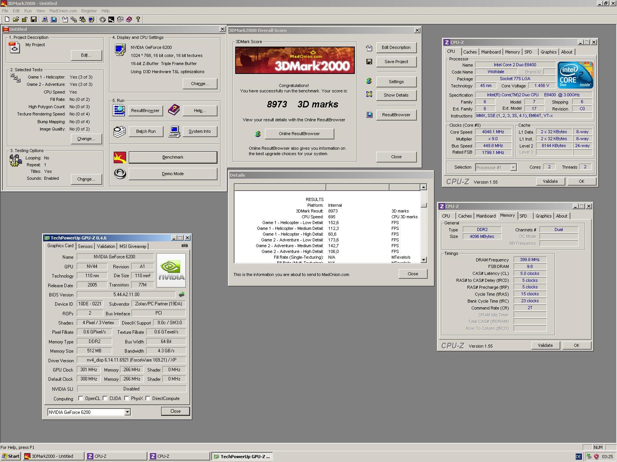Click the purple book icon beside Help button
The width and height of the screenshot is (617, 462).
coord(174,110)
